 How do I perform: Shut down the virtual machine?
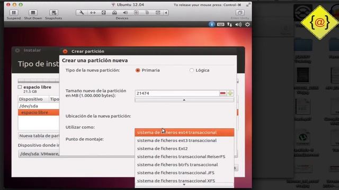pyautogui.click(x=33, y=13)
